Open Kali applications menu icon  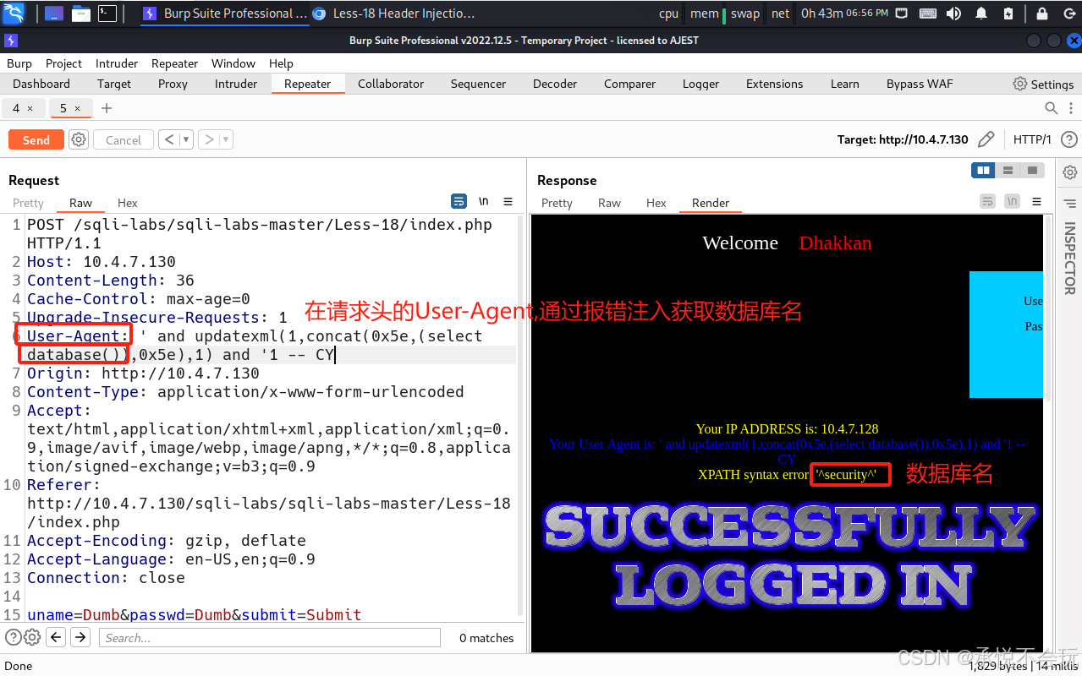pos(14,13)
